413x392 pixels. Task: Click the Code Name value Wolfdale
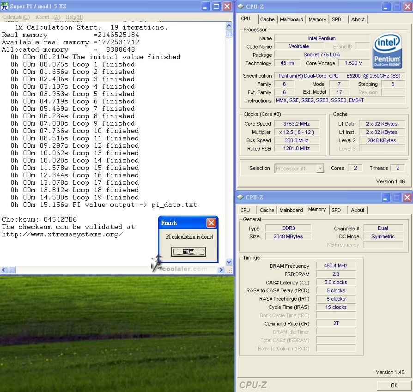(299, 46)
